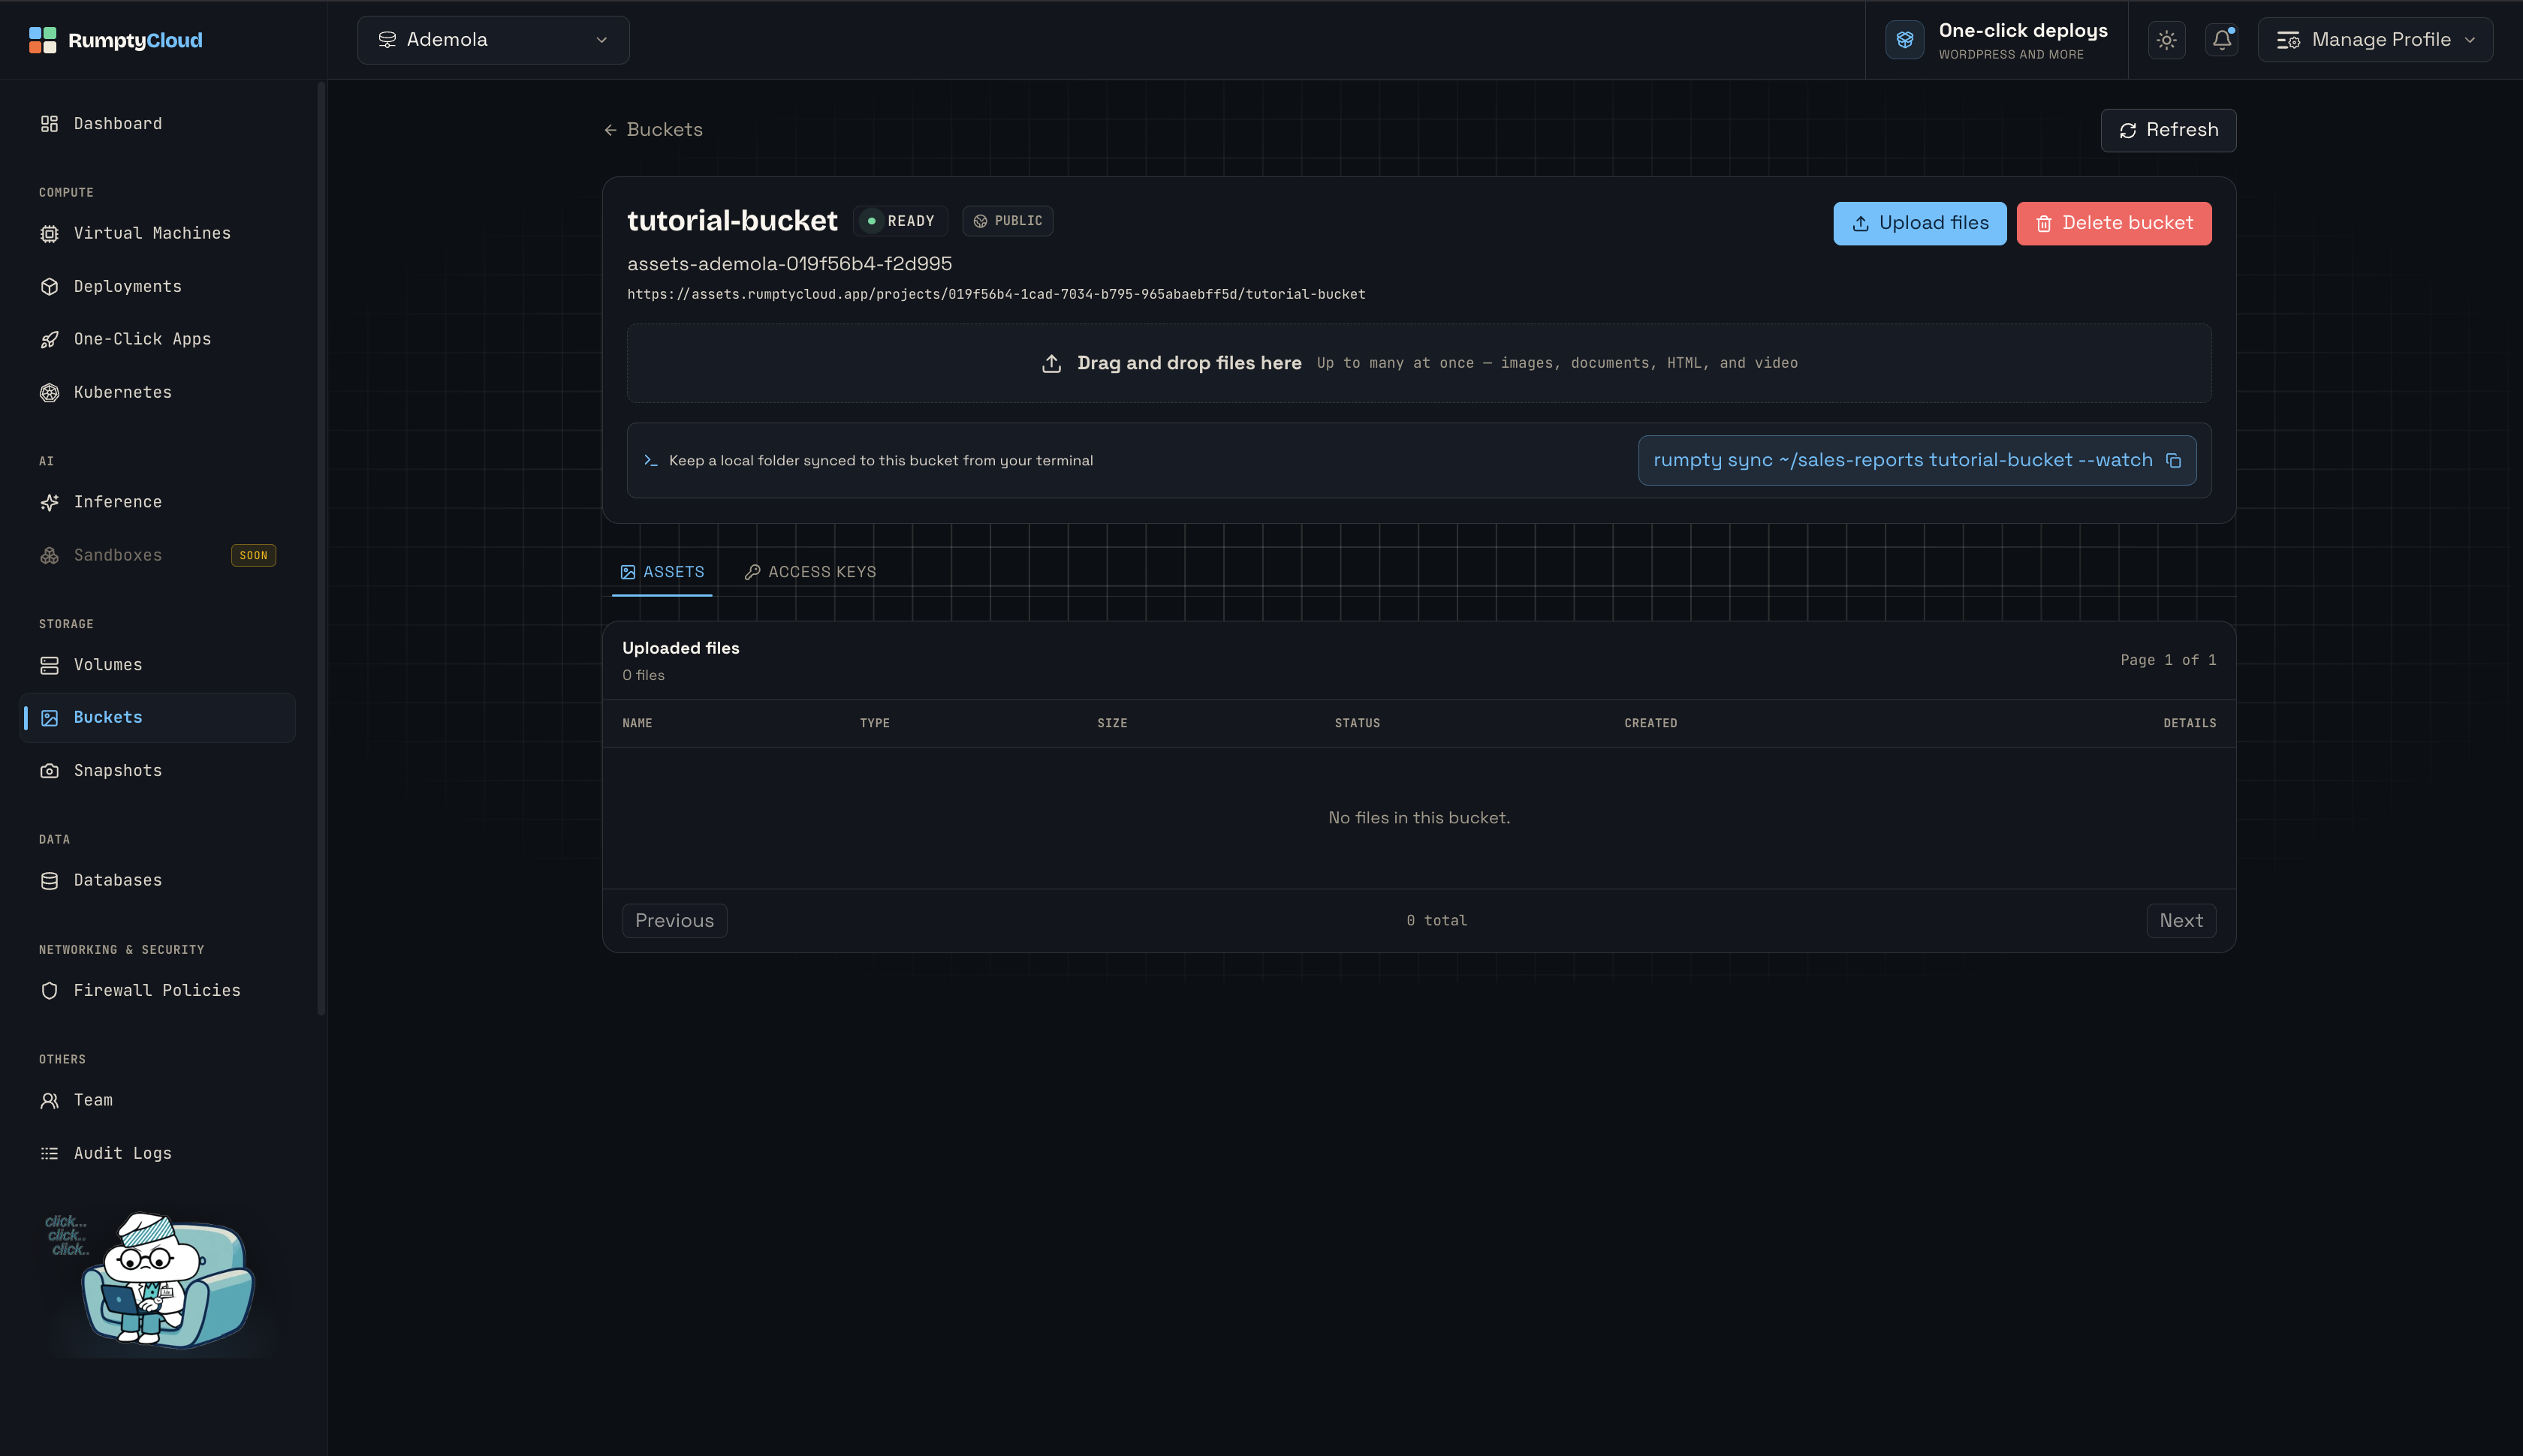Screen dimensions: 2523x1456
Task: Click the 'Page 1 of 1' text
Action: (2168, 660)
